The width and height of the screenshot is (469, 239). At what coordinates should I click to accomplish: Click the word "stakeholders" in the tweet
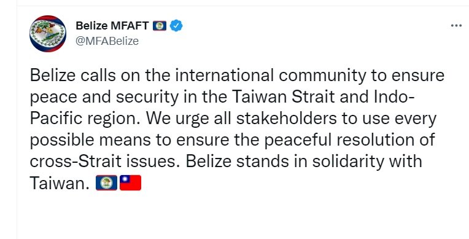pyautogui.click(x=286, y=119)
